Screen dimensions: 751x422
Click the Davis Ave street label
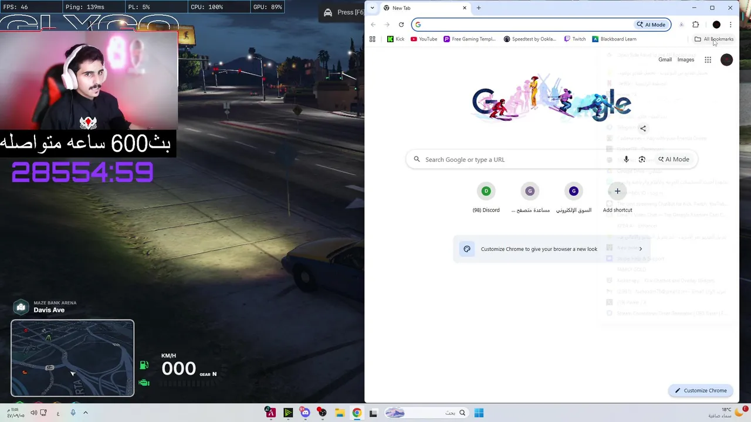pos(49,310)
